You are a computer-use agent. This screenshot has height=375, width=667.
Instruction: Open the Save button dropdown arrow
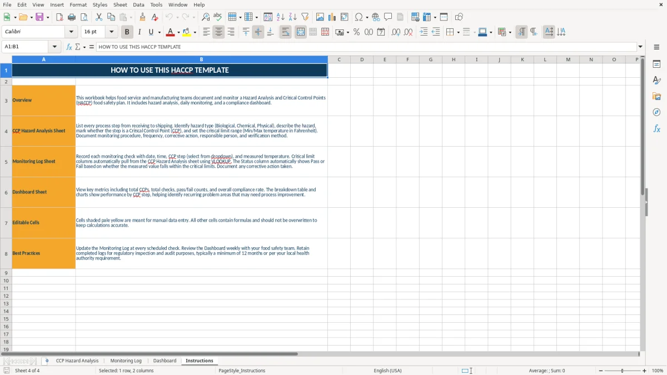47,17
